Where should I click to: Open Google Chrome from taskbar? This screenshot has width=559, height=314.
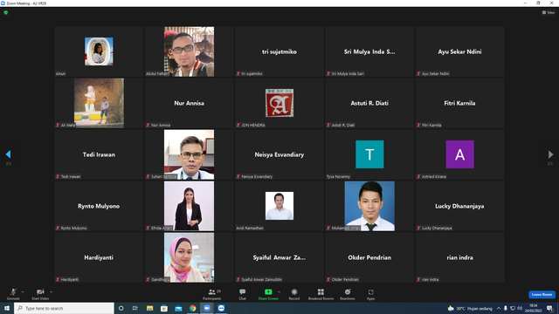pos(192,308)
